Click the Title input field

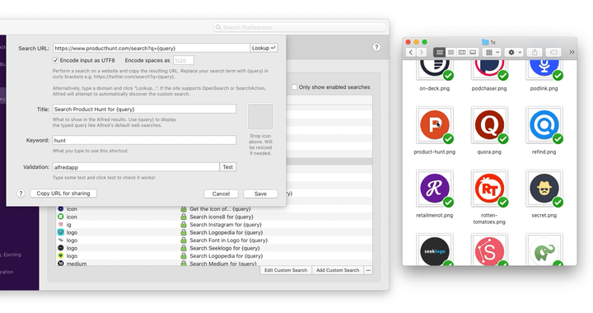click(x=144, y=109)
